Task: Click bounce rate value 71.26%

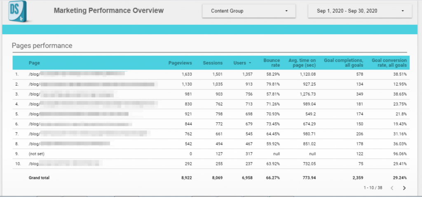Action: pos(273,104)
